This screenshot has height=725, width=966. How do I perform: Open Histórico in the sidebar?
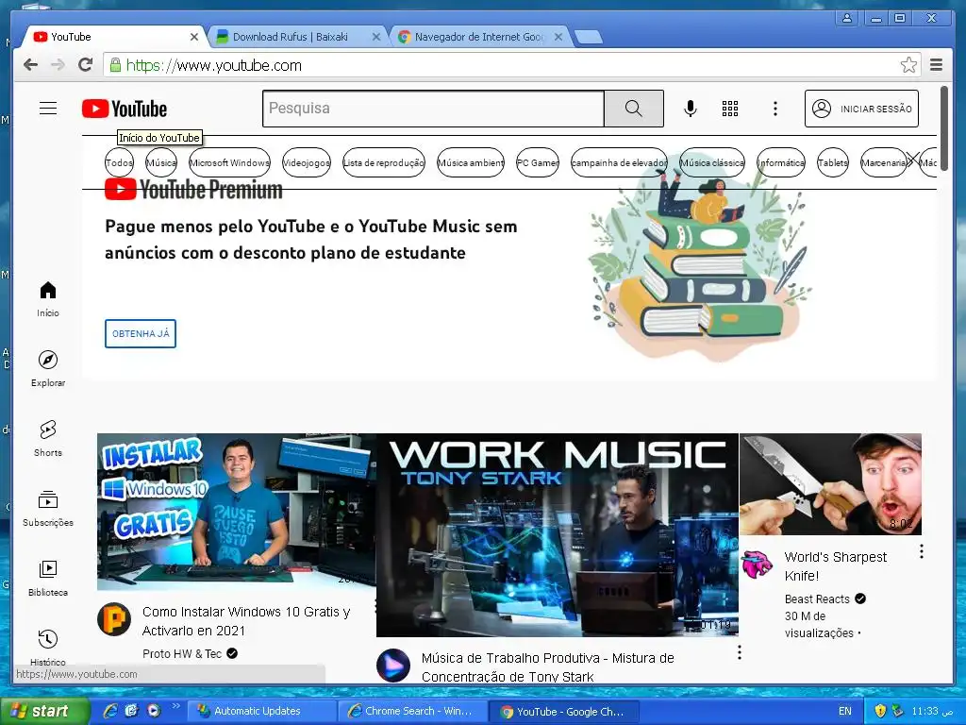point(48,648)
